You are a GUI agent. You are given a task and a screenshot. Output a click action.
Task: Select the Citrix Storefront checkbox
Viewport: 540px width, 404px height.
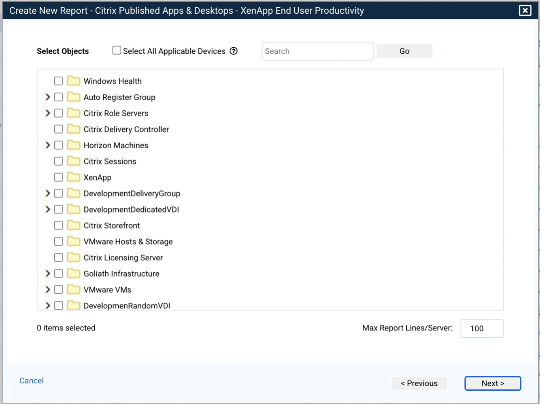(59, 225)
